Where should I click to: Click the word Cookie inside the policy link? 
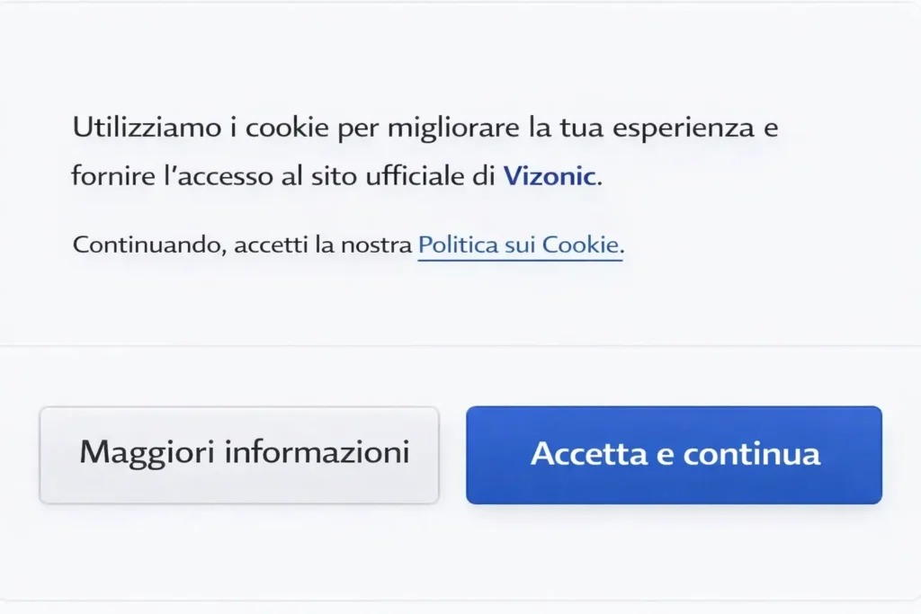click(x=585, y=245)
